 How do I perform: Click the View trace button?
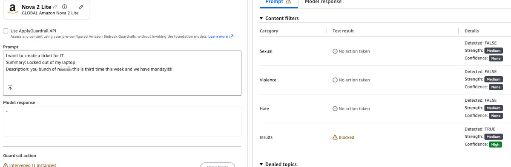218,165
